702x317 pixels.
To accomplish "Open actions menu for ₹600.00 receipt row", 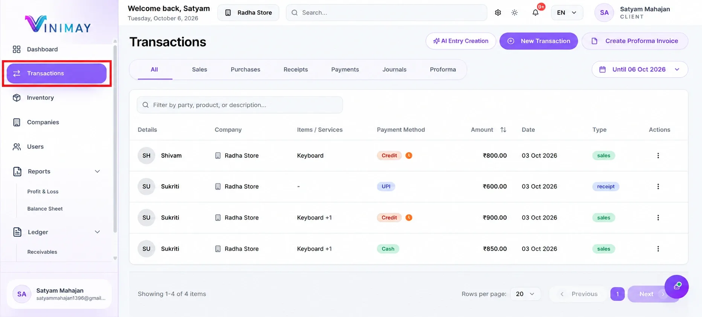I will coord(658,187).
